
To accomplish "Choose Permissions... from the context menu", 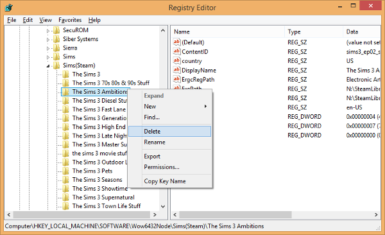I will tap(169, 167).
